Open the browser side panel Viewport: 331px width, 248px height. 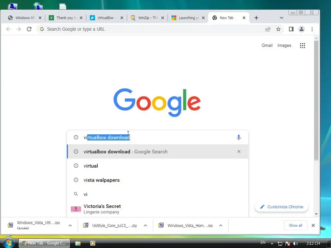pos(291,29)
